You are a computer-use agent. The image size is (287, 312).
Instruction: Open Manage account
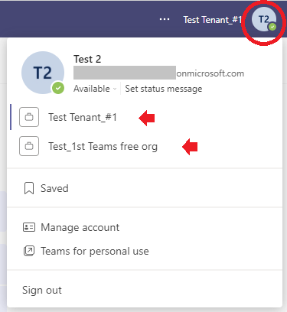80,227
